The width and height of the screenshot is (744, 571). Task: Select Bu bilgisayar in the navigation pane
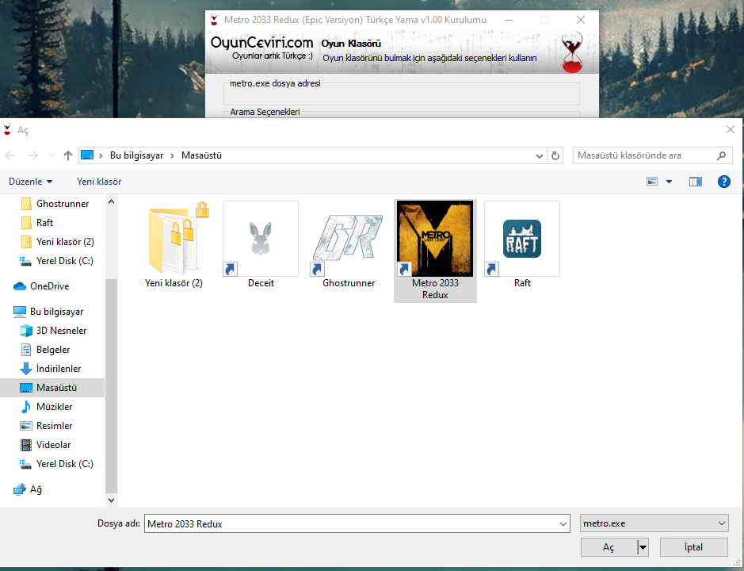48,311
